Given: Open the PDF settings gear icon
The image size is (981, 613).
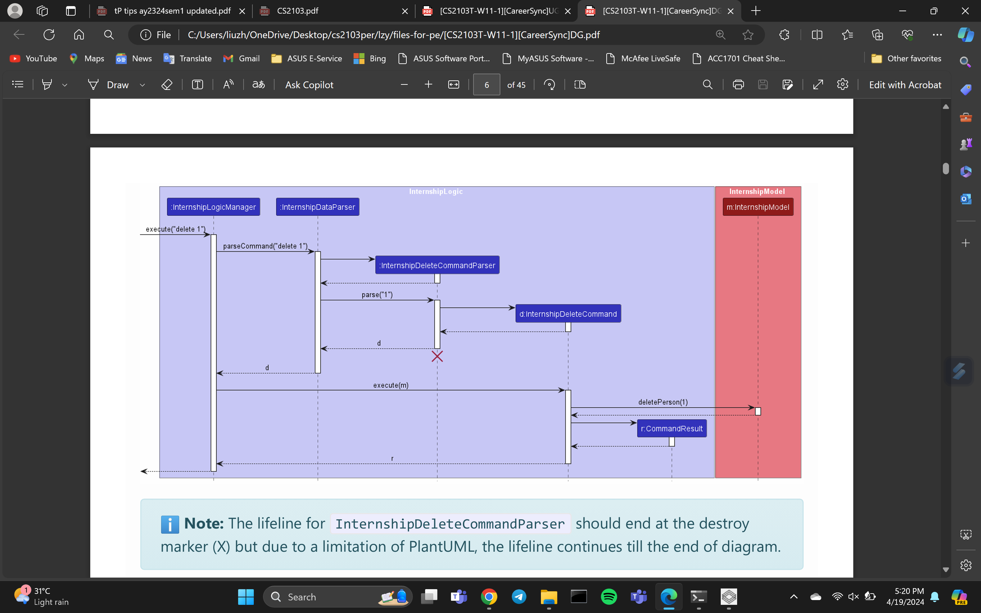Looking at the screenshot, I should tap(842, 85).
